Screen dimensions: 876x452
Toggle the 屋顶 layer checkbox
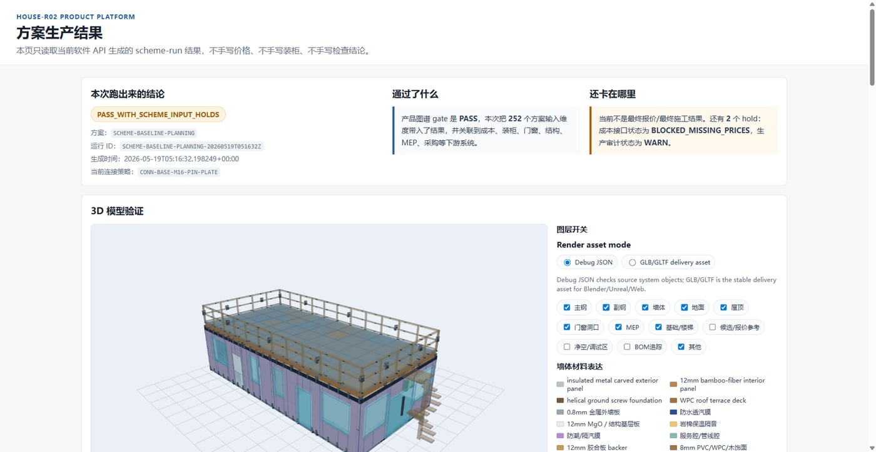click(x=723, y=307)
